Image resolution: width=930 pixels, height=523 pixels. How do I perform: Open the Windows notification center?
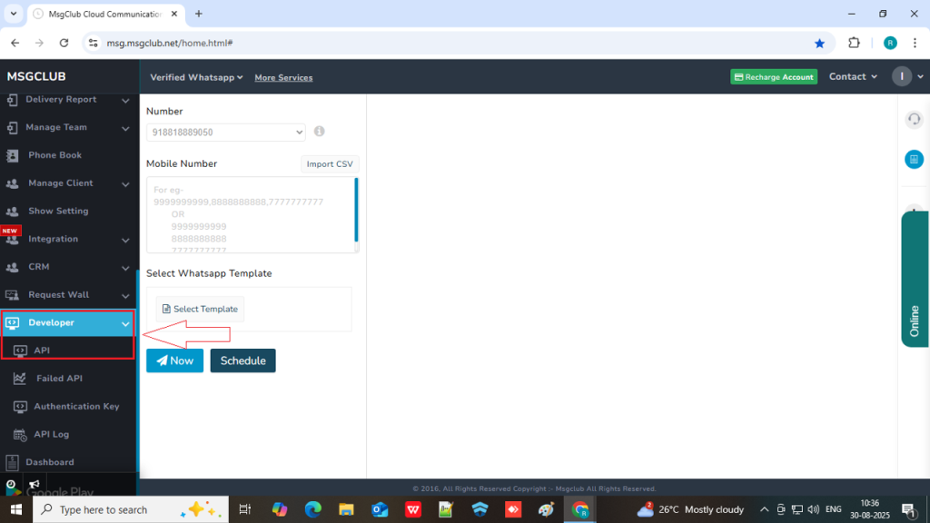909,509
